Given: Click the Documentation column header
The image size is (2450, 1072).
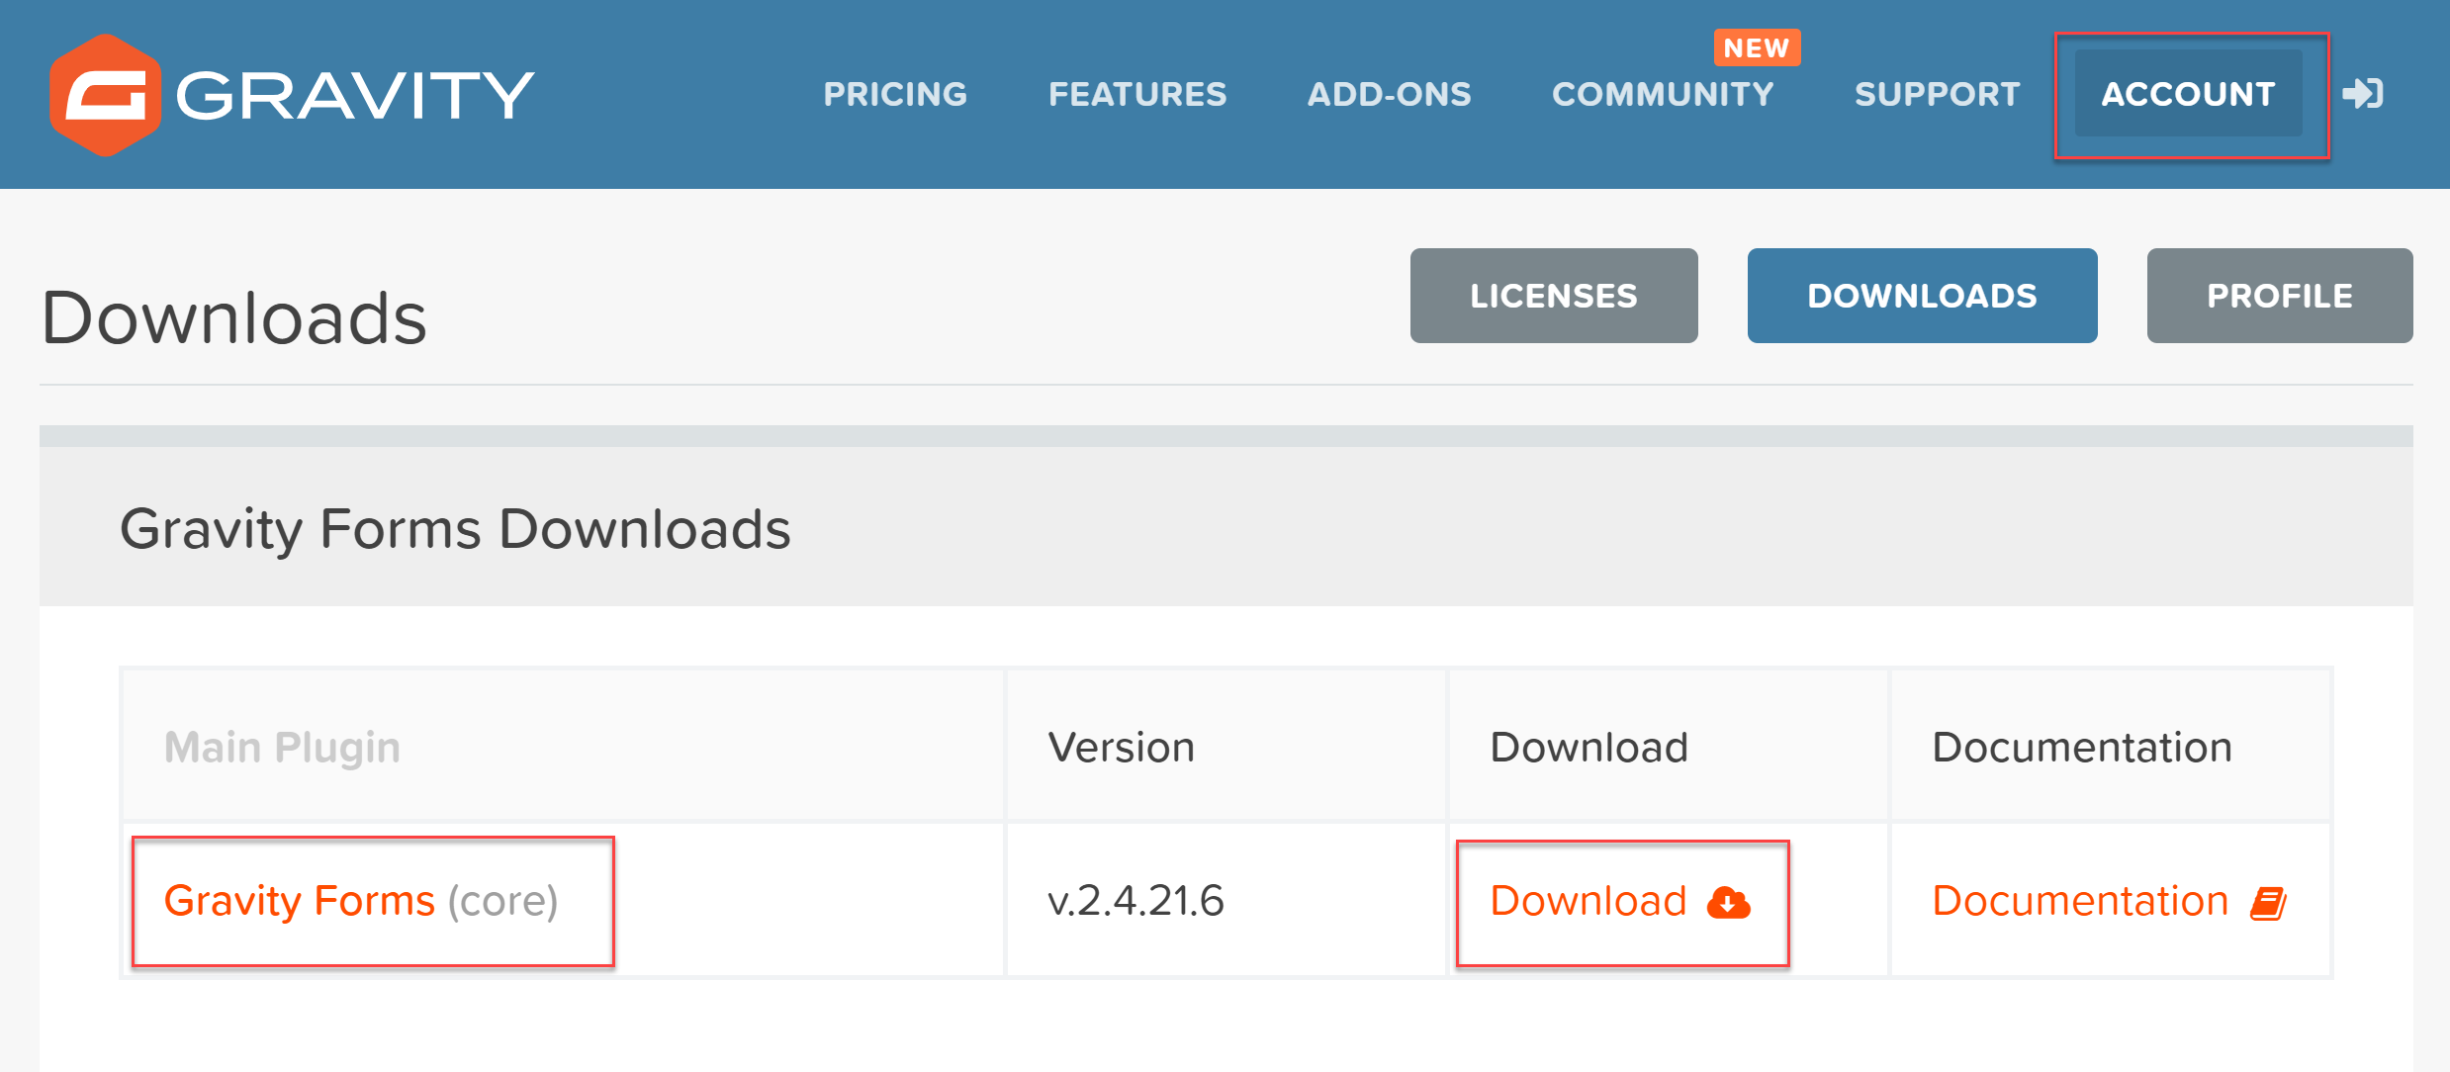Looking at the screenshot, I should 2082,748.
